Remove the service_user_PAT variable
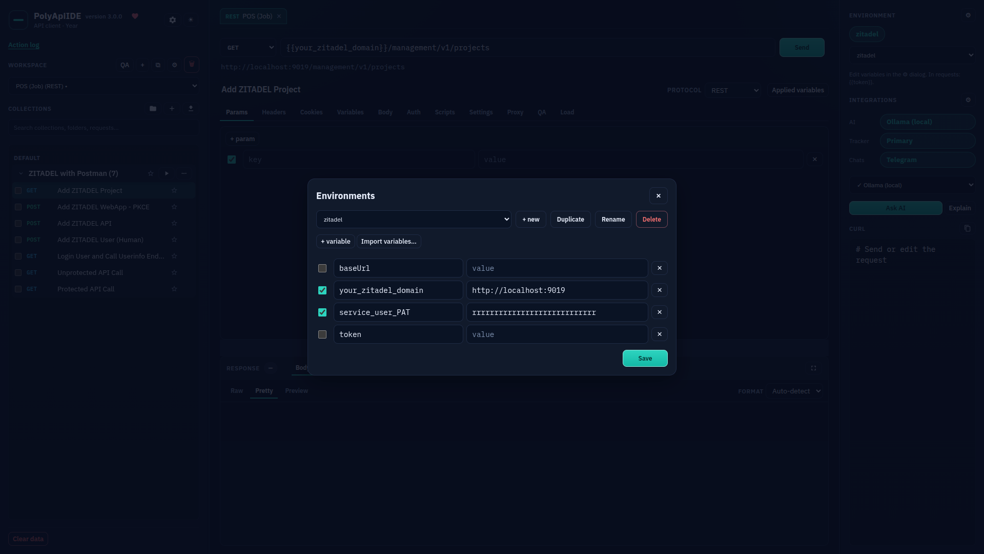 click(660, 312)
